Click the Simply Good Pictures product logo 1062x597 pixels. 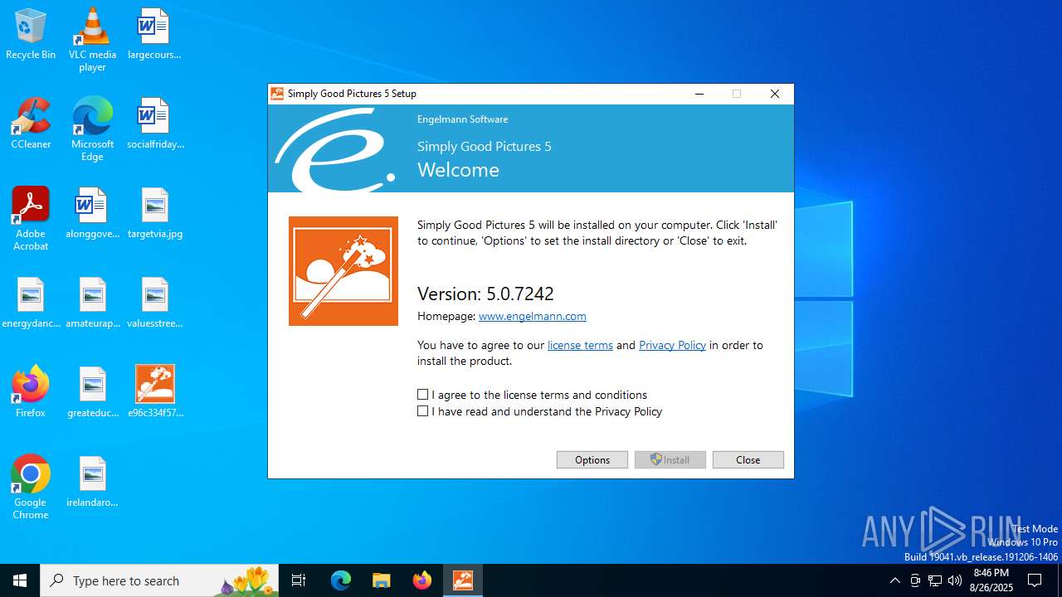pyautogui.click(x=343, y=271)
